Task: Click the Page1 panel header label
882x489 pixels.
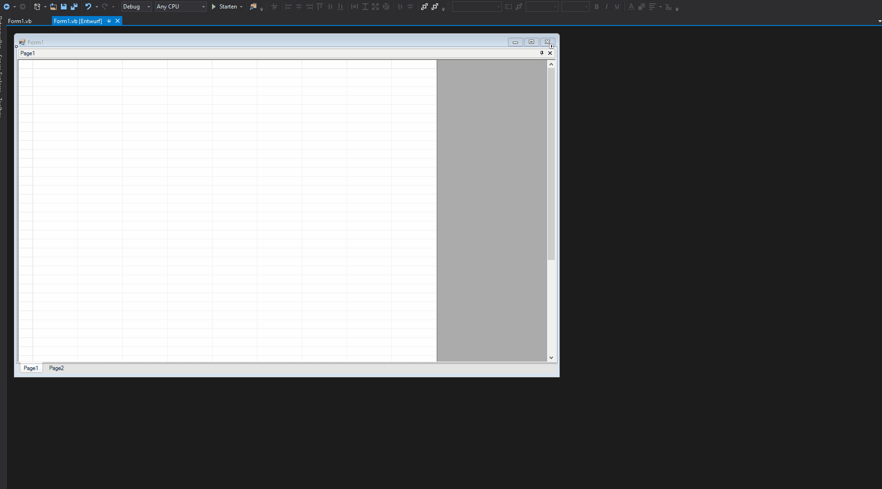Action: (x=27, y=53)
